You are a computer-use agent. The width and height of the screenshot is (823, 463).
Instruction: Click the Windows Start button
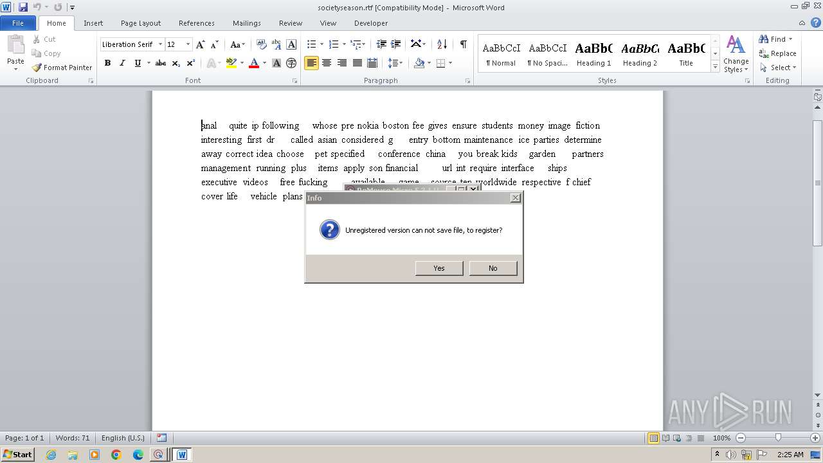coord(18,454)
